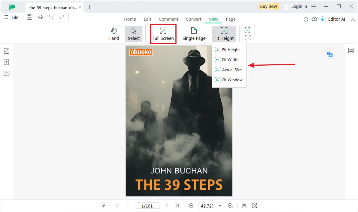Click the cloud upload icon
The image size is (358, 212).
pos(314,19)
